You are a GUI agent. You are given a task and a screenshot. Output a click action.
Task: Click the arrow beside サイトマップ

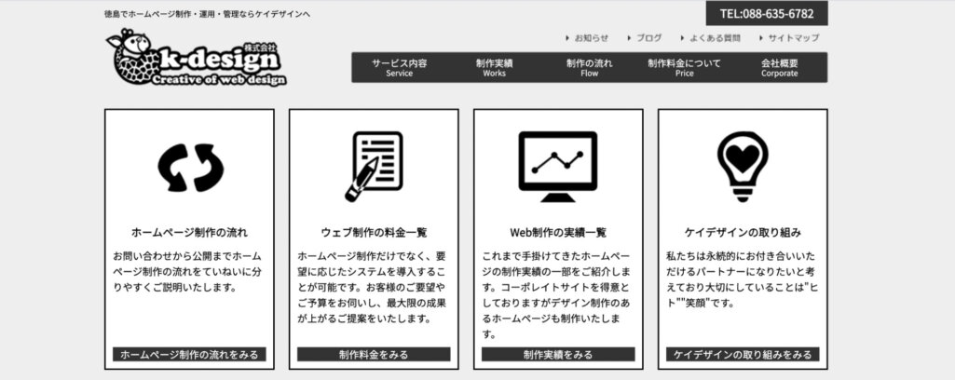coord(761,38)
